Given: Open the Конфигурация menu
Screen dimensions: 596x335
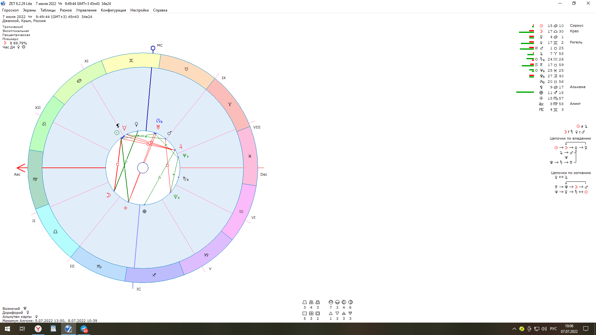Looking at the screenshot, I should [x=113, y=10].
